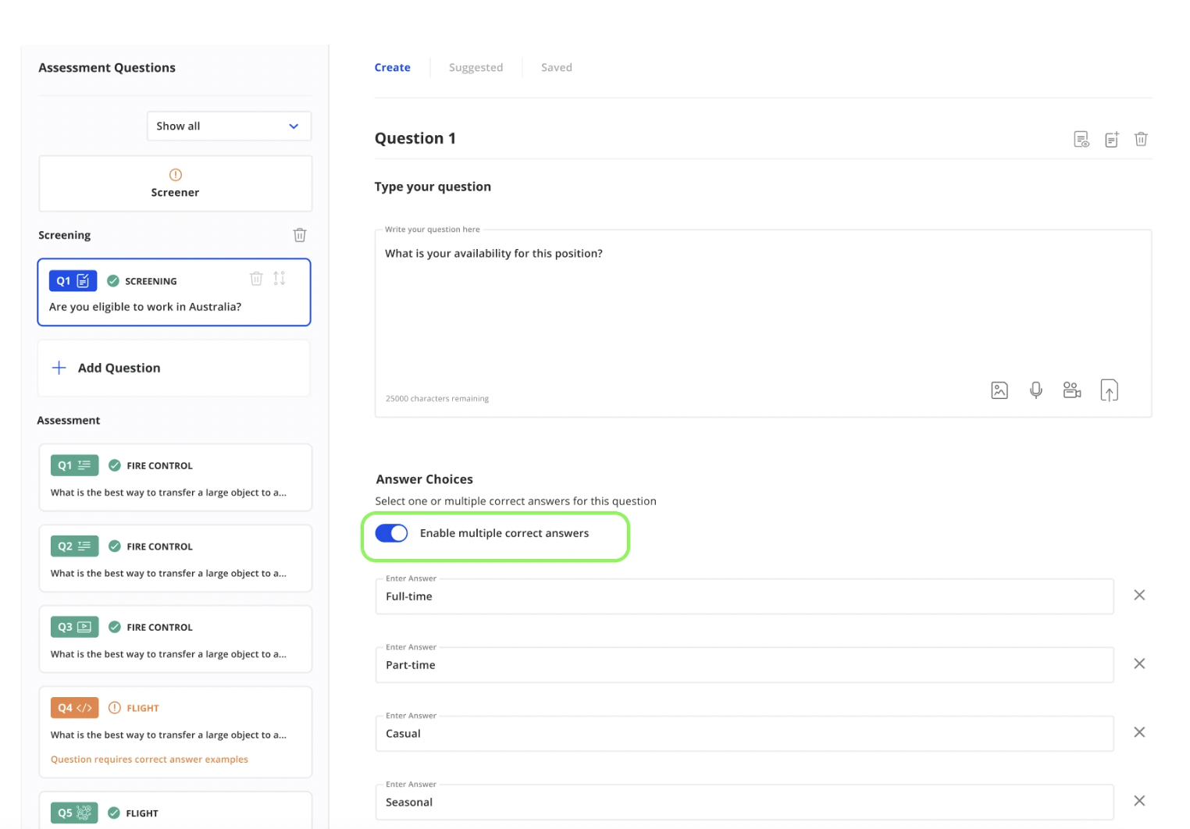Add video with the camera icon
Viewport: 1190px width, 829px height.
click(x=1072, y=390)
